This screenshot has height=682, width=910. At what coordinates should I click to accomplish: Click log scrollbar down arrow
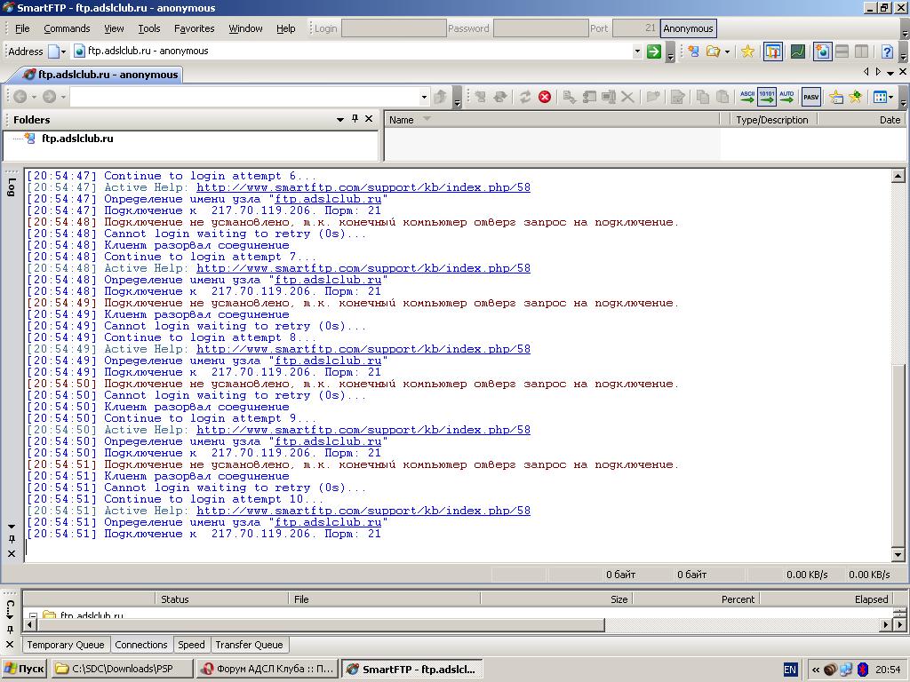coord(898,555)
